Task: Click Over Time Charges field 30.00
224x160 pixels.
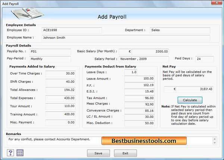Action: [x=60, y=73]
